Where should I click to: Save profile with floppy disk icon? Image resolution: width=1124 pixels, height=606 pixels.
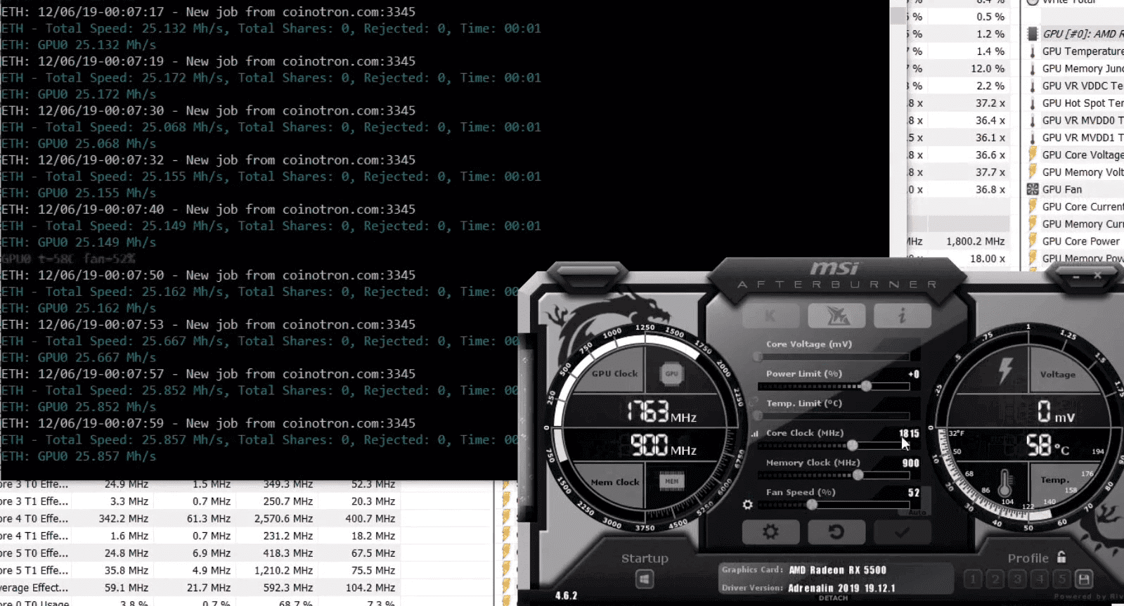coord(1084,579)
